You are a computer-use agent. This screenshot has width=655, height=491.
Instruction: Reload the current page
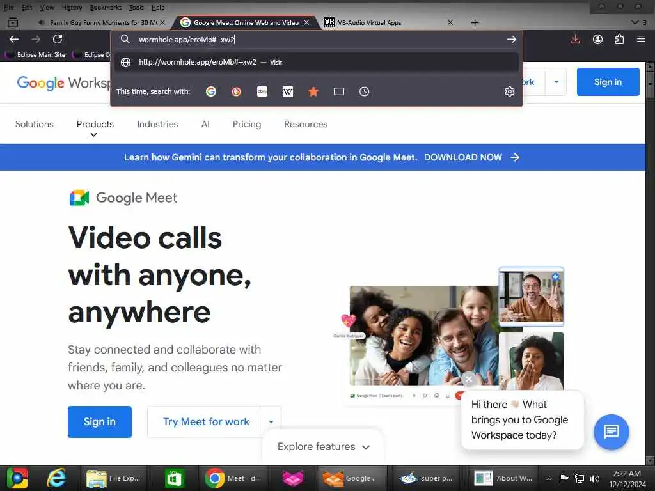tap(58, 39)
